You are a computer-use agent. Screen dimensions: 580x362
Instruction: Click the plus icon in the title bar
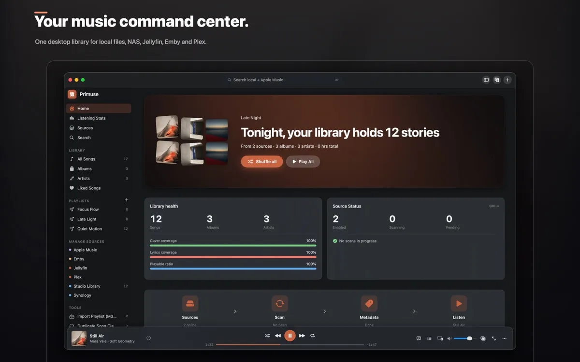[x=507, y=80]
